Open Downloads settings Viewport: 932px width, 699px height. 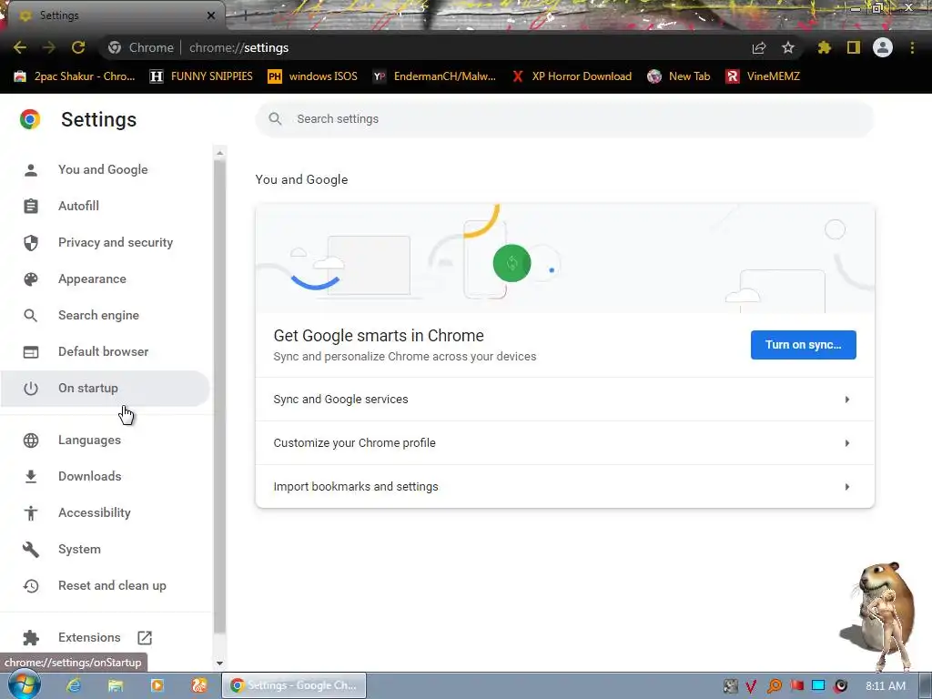[x=105, y=476]
